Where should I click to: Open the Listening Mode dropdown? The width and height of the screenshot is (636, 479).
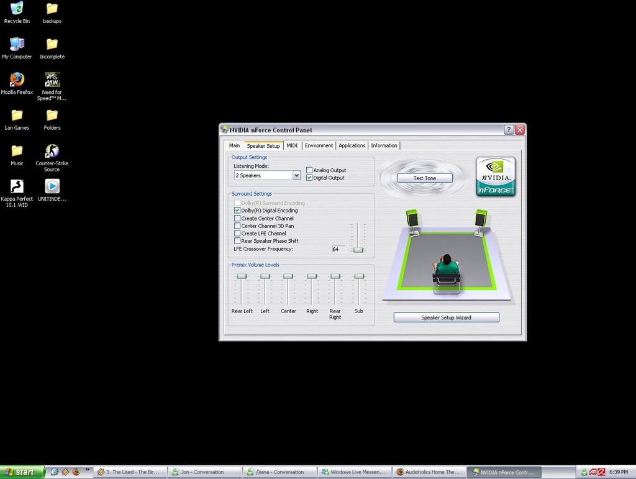click(x=296, y=175)
